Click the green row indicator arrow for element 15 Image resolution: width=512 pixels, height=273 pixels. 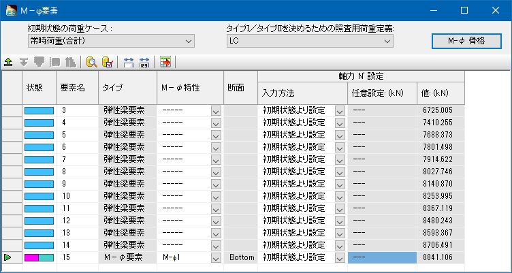tap(7, 257)
